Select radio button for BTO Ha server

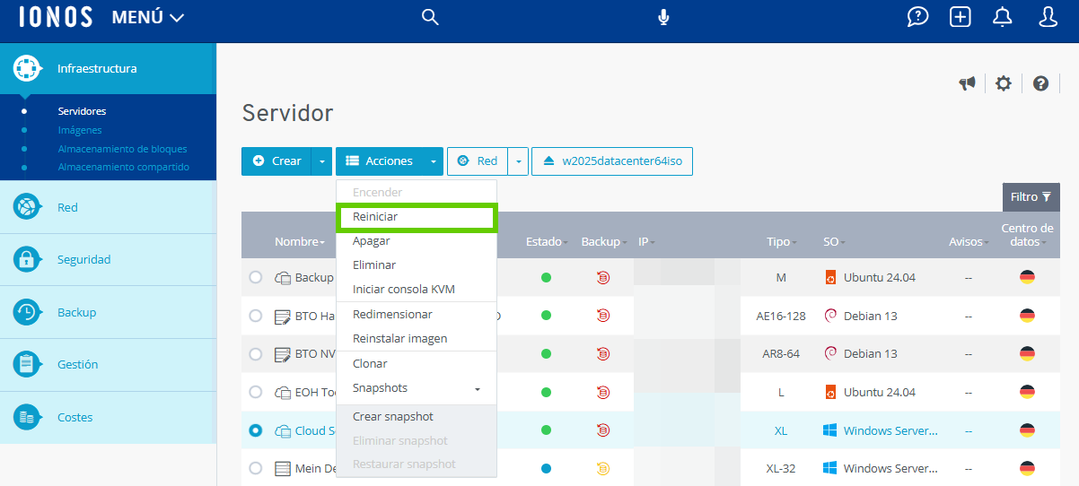click(x=256, y=316)
